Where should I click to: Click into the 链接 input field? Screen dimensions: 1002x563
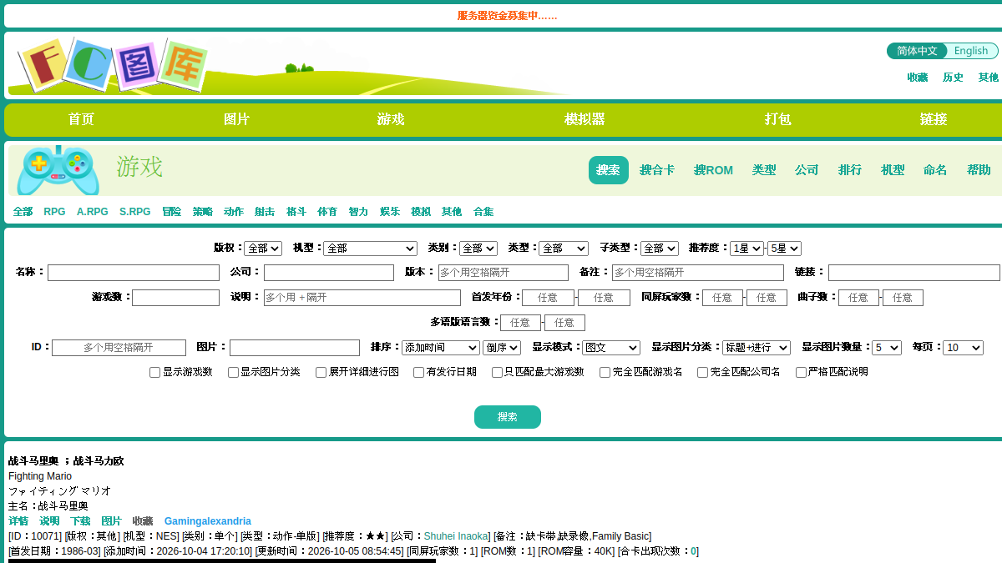914,273
